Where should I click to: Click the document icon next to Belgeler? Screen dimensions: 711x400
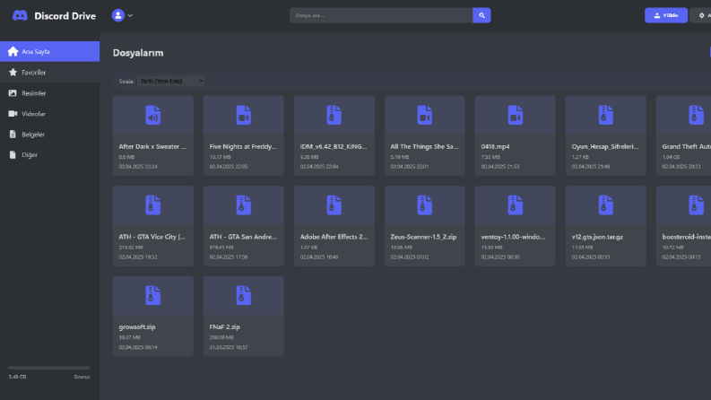click(x=13, y=135)
